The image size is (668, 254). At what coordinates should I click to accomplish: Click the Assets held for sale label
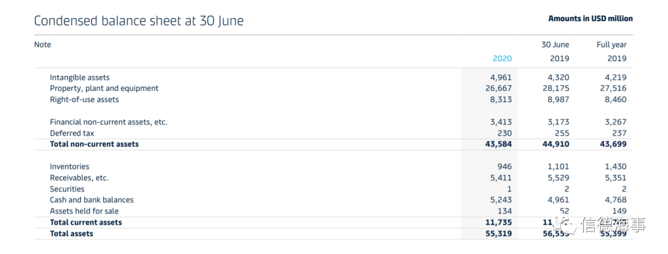click(x=84, y=211)
